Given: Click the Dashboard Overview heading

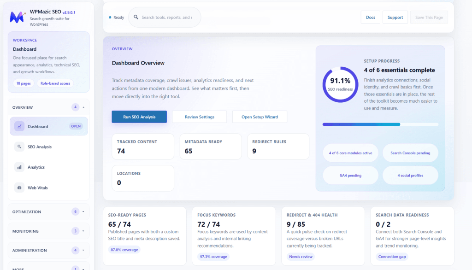Looking at the screenshot, I should [138, 63].
